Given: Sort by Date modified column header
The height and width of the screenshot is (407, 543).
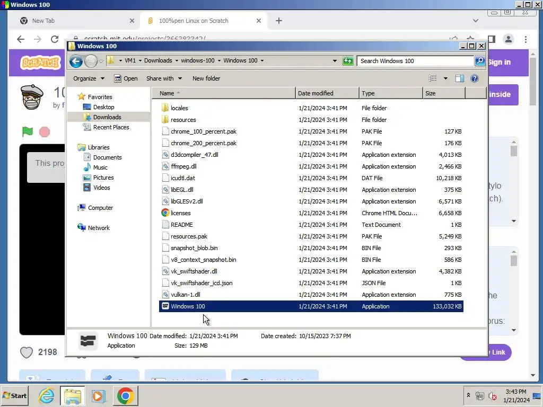Looking at the screenshot, I should pyautogui.click(x=327, y=93).
